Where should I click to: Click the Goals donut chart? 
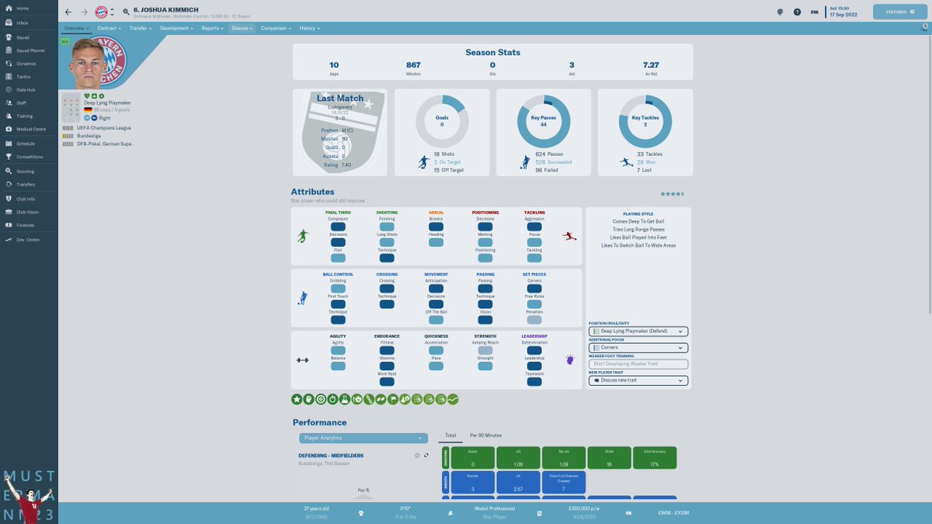click(x=442, y=121)
